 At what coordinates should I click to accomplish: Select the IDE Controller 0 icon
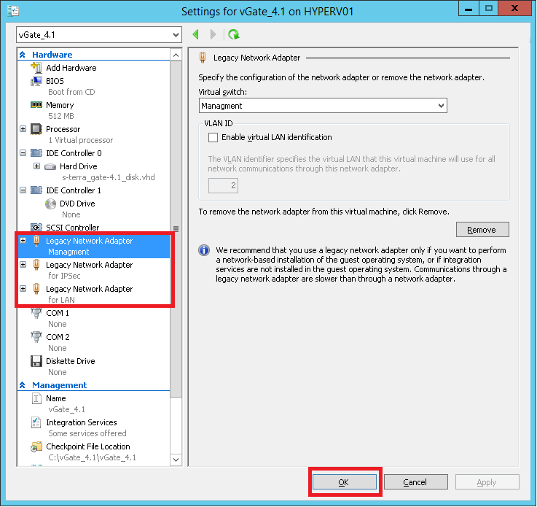point(36,153)
